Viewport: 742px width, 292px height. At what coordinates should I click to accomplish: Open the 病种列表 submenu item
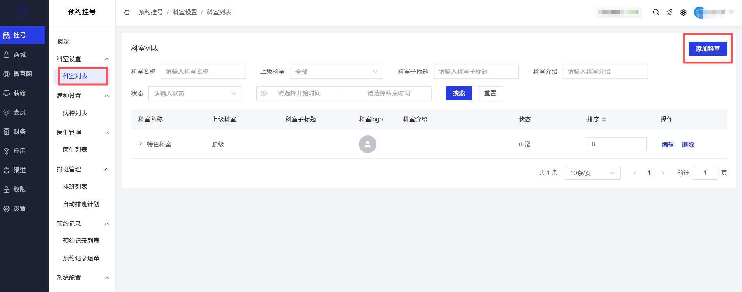pos(75,113)
